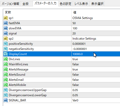Image resolution: width=120 pixels, height=106 pixels.
Task: Select the パラメーターの入力 tab
Action: point(45,3)
